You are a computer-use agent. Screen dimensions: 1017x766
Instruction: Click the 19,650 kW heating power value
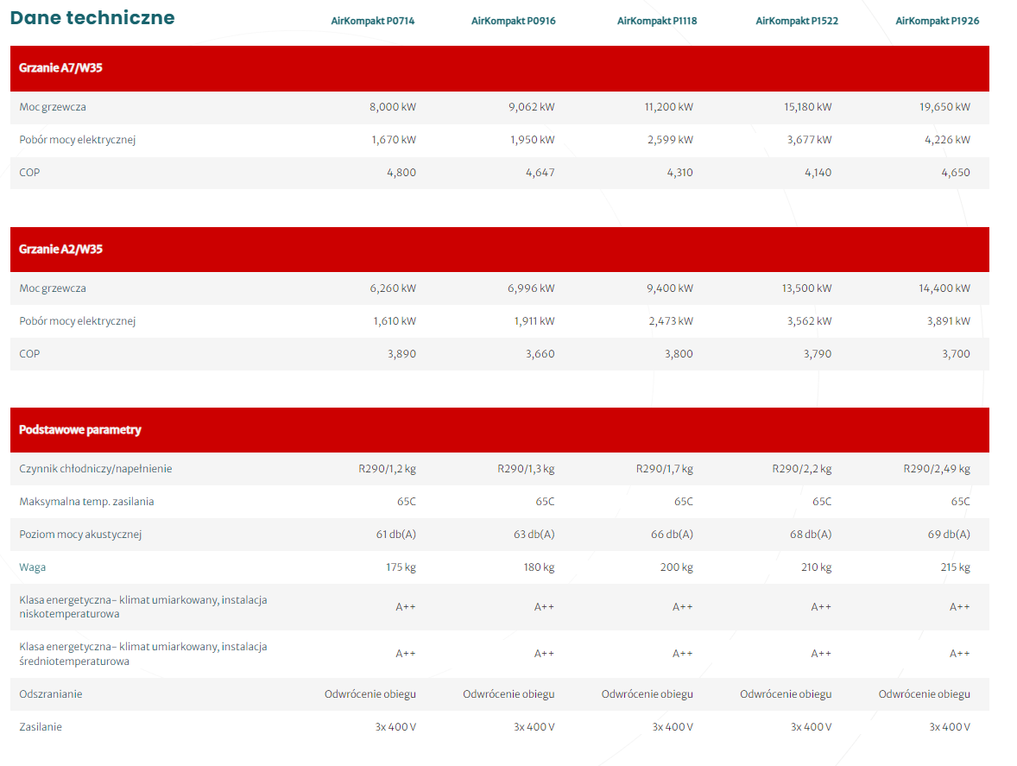[944, 107]
